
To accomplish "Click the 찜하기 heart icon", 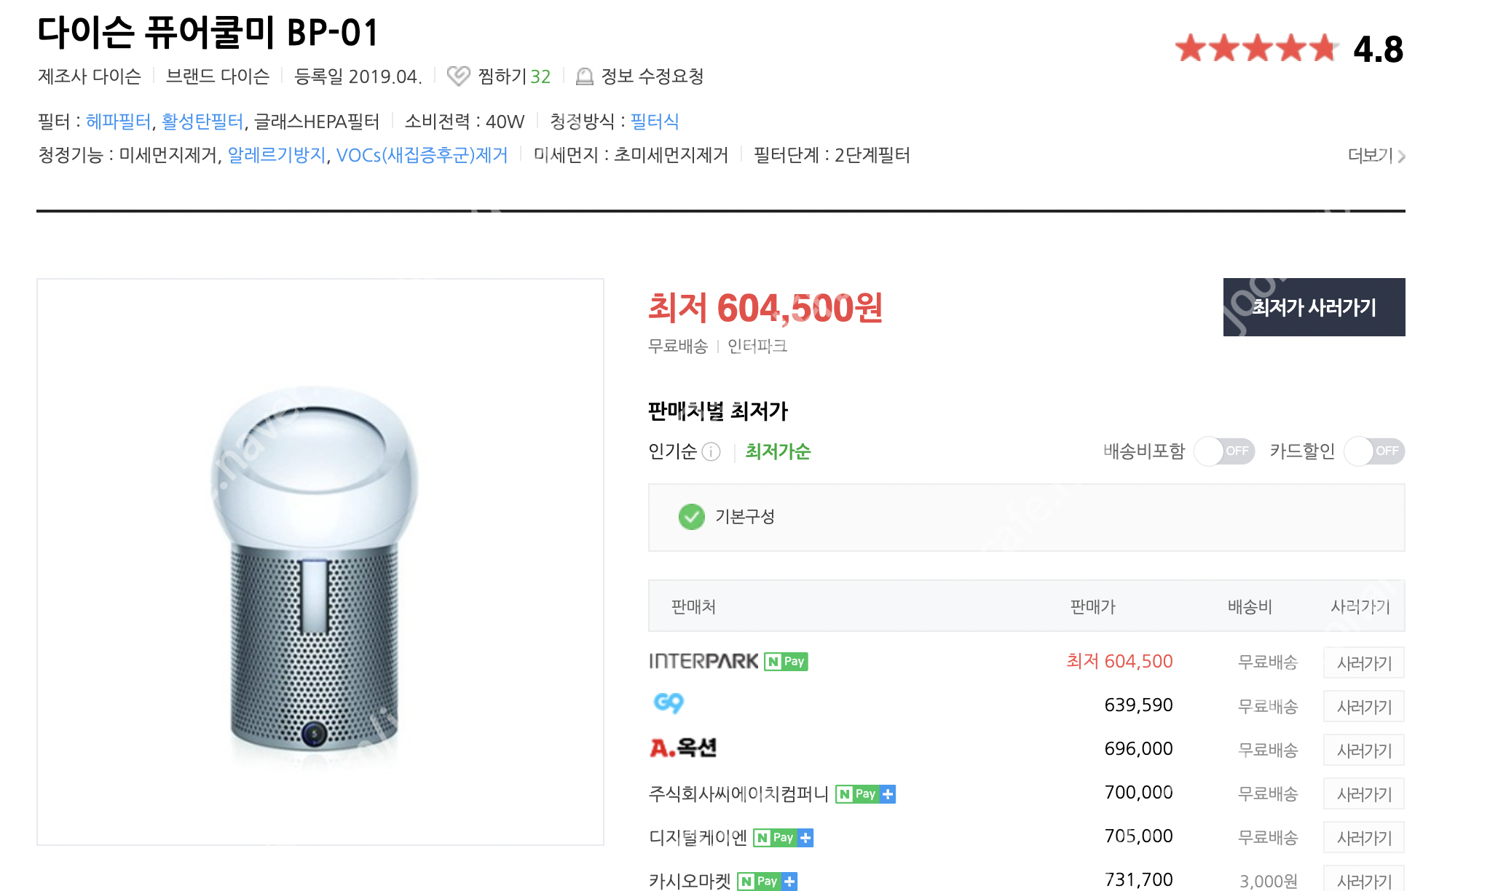I will (x=460, y=76).
